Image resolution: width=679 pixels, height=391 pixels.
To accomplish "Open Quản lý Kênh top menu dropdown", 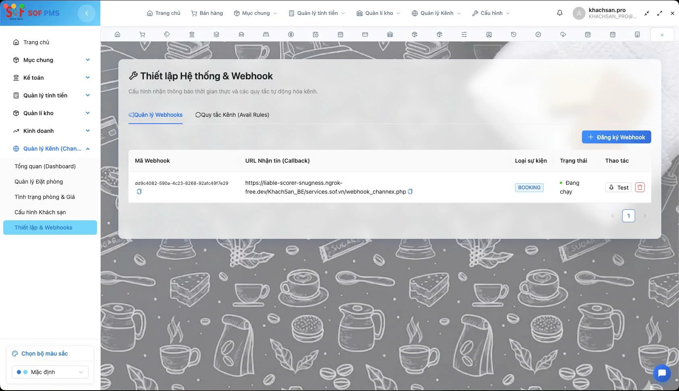I will click(436, 13).
